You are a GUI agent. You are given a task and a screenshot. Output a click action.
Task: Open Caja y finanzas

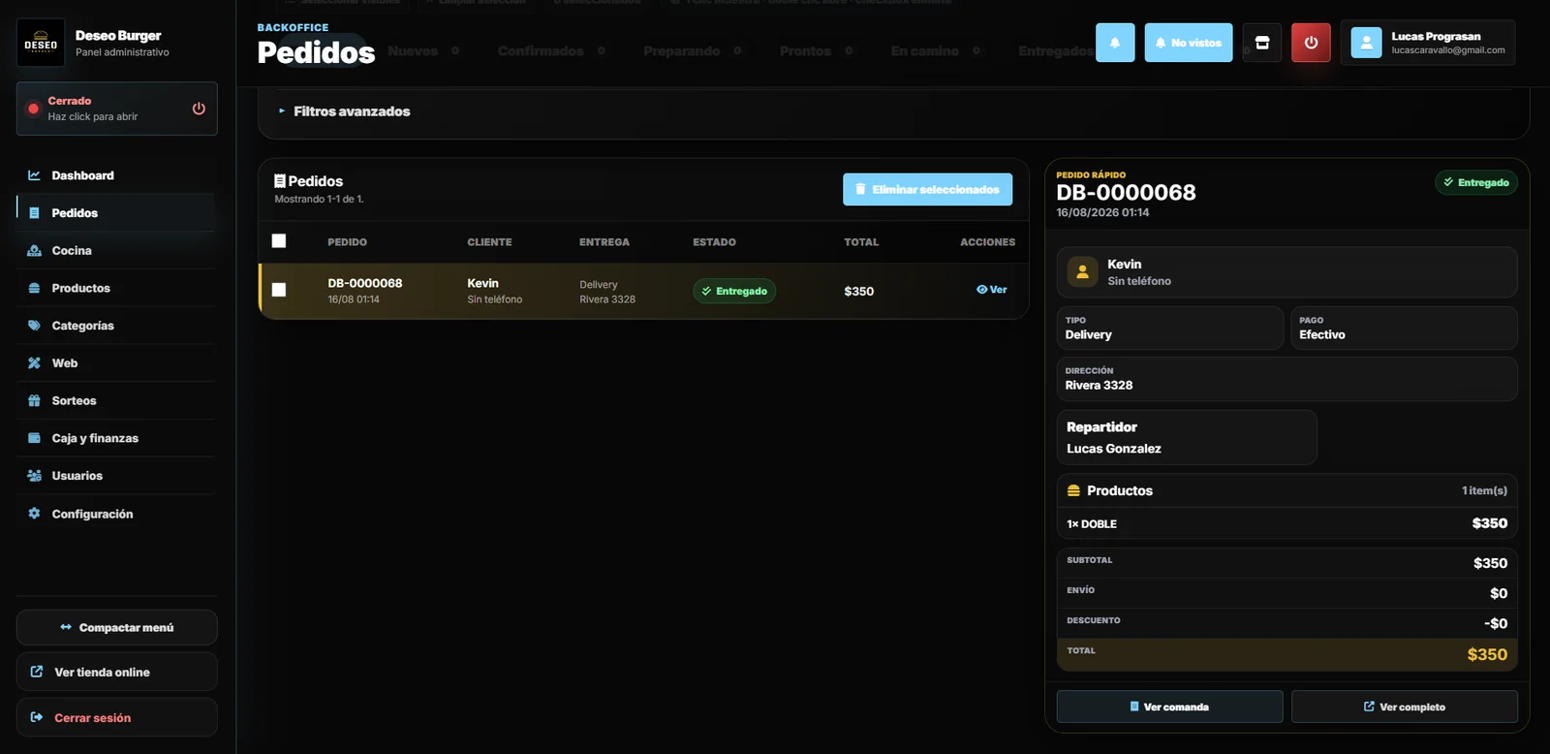[116, 438]
